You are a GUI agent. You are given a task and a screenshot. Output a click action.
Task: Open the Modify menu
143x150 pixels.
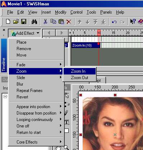[61, 12]
